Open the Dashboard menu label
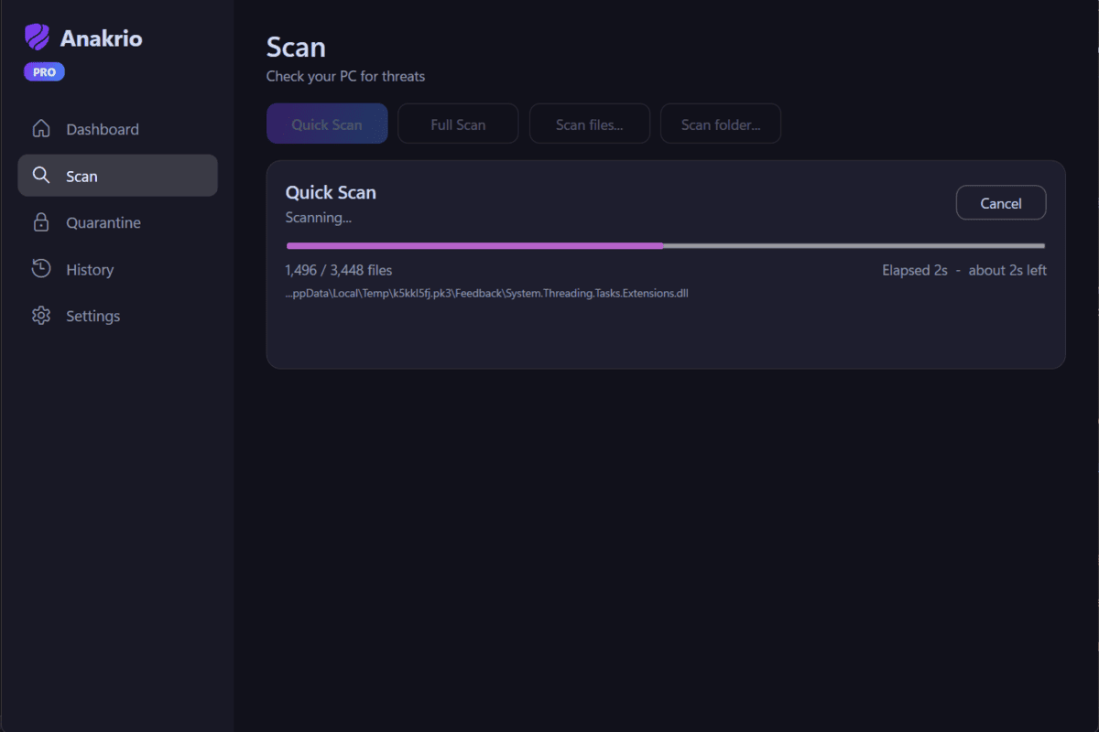 103,130
